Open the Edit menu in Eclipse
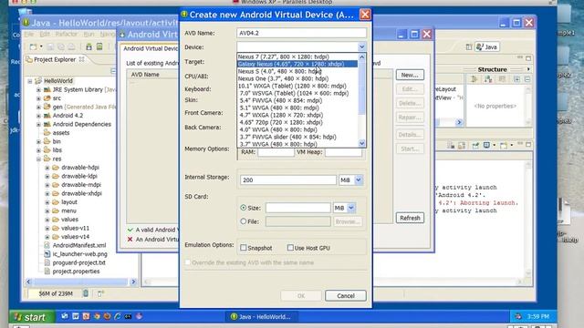Screen dimensions: 584x328 [45, 35]
